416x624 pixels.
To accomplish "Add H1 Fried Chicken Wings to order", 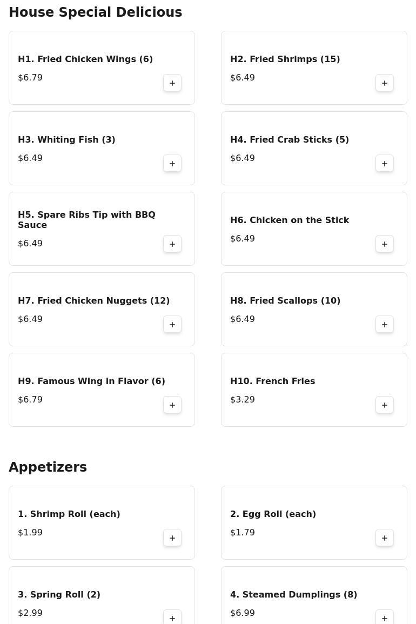I will 172,83.
